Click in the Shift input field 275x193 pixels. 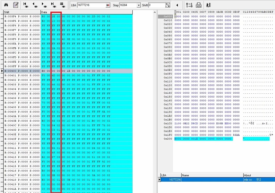point(156,5)
